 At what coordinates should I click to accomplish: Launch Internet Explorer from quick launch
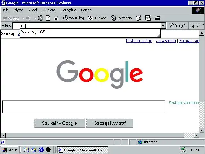41,150
